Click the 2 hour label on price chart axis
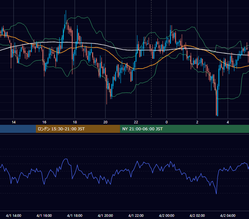 [x=197, y=122]
